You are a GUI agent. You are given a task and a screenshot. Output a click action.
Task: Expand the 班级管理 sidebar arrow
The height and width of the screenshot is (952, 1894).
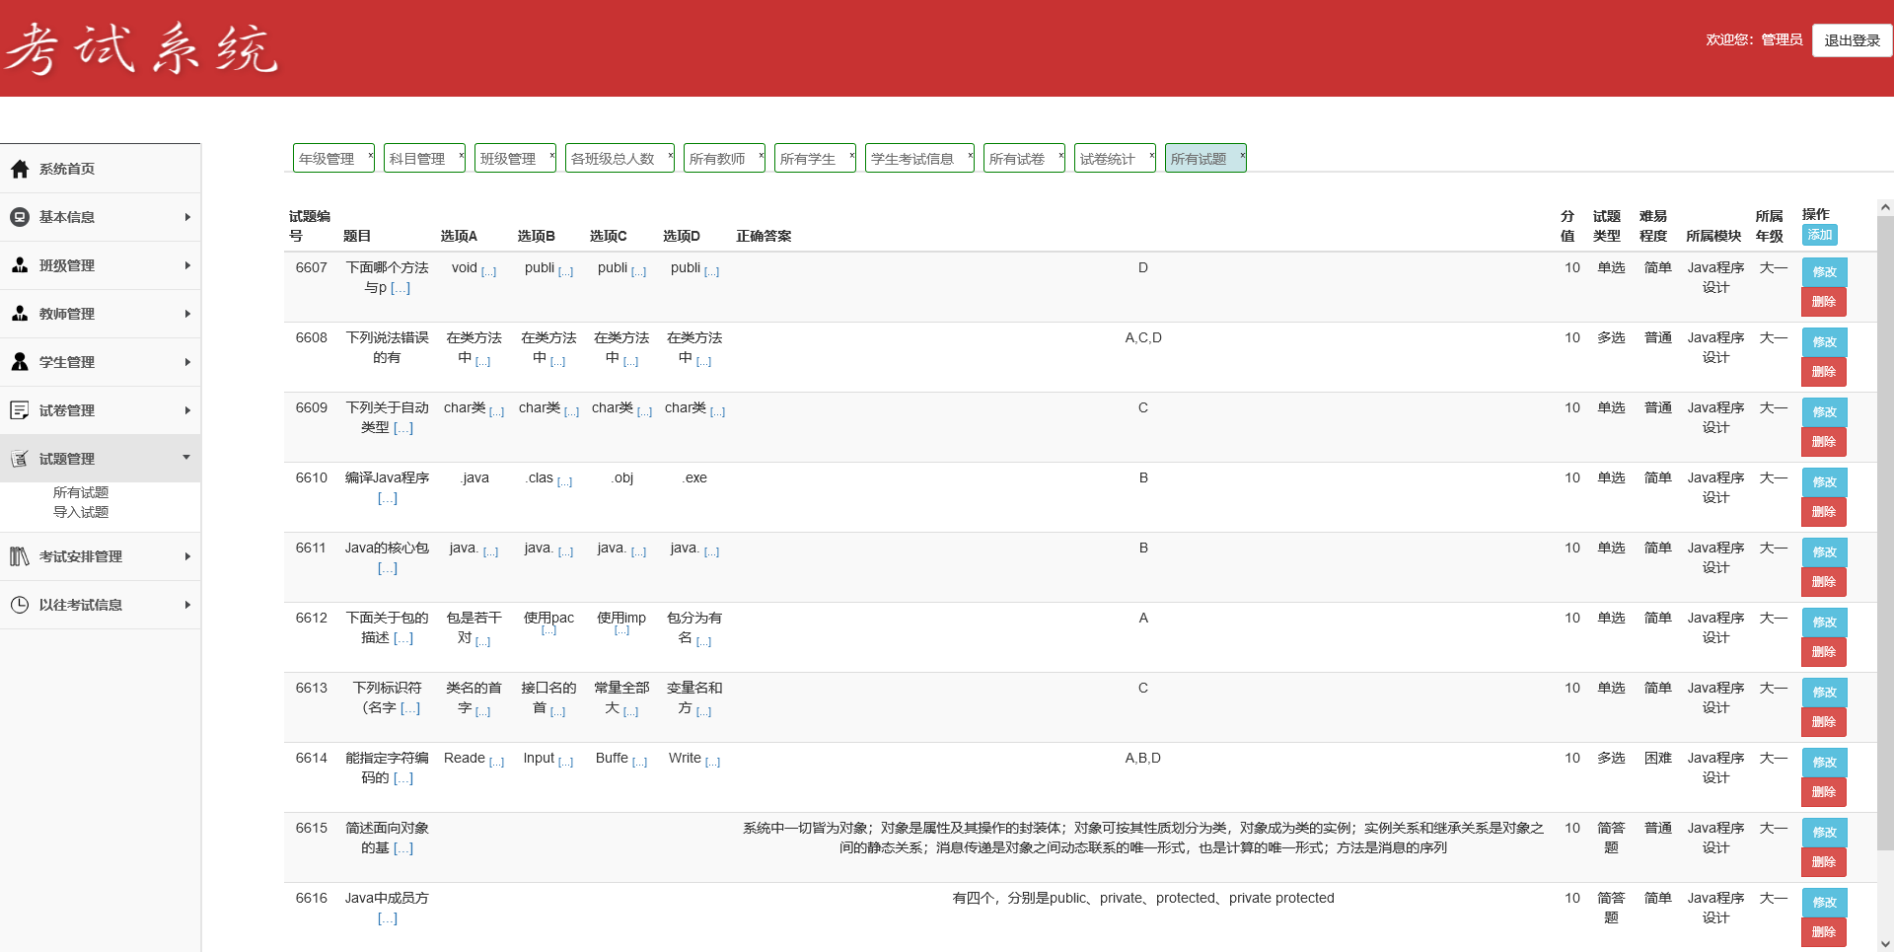click(x=187, y=265)
